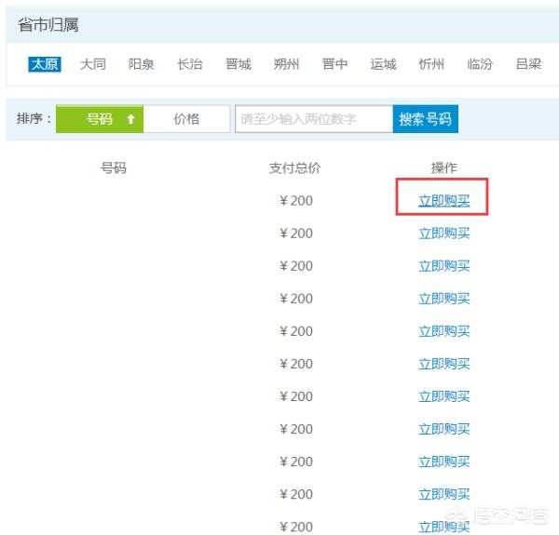The width and height of the screenshot is (559, 535).
Task: Select the 大同 city tab
Action: (x=92, y=64)
